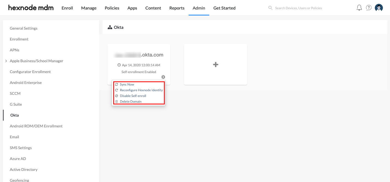Go to Android Enterprise settings
Screen dimensions: 390x182
[x=26, y=83]
